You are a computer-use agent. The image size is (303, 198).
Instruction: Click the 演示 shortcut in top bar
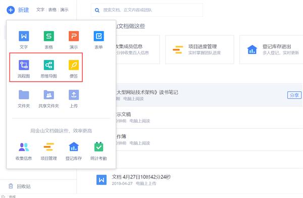64,10
